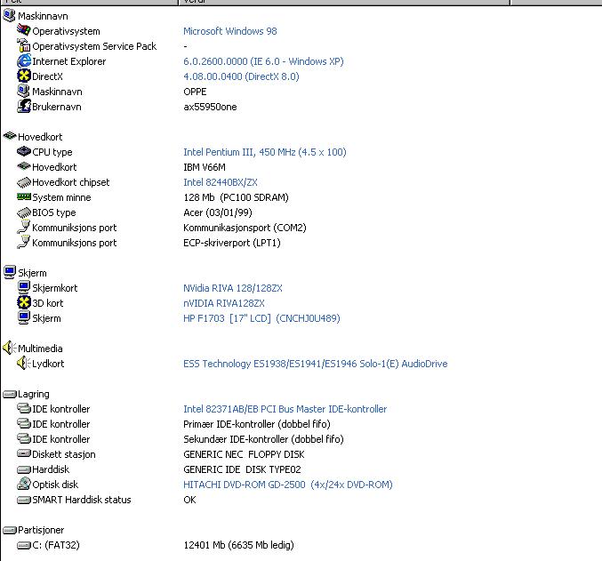The image size is (602, 561).
Task: Click the Windows flag icon beside Operativsystem
Action: pyautogui.click(x=23, y=30)
